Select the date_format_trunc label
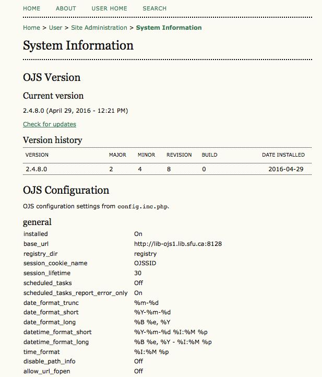Screen dimensions: 322x377 coord(51,303)
